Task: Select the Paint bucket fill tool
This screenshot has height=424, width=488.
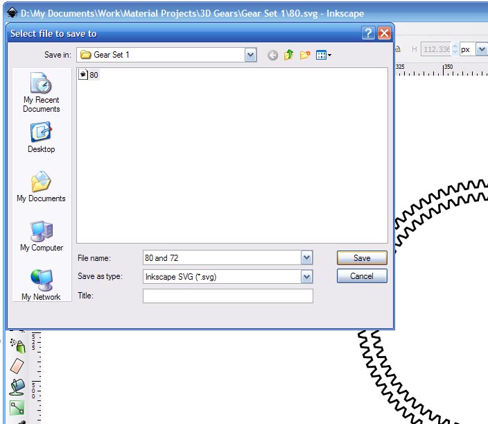Action: tap(17, 387)
